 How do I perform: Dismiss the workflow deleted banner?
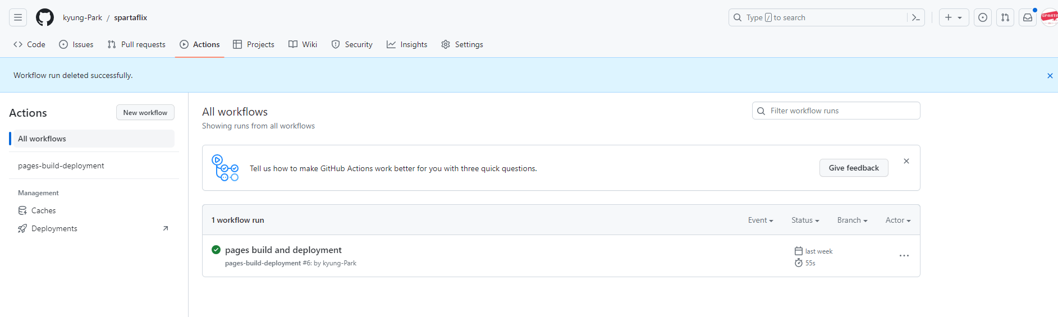click(1050, 76)
